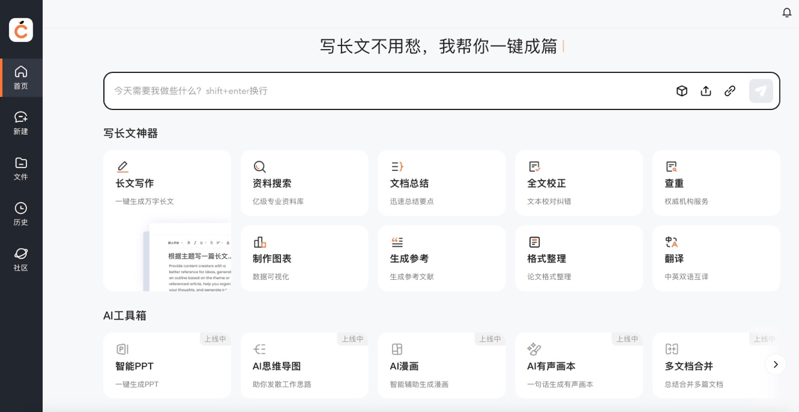Click the AI漫画 icon
Screen dimensions: 799x412
pyautogui.click(x=397, y=349)
